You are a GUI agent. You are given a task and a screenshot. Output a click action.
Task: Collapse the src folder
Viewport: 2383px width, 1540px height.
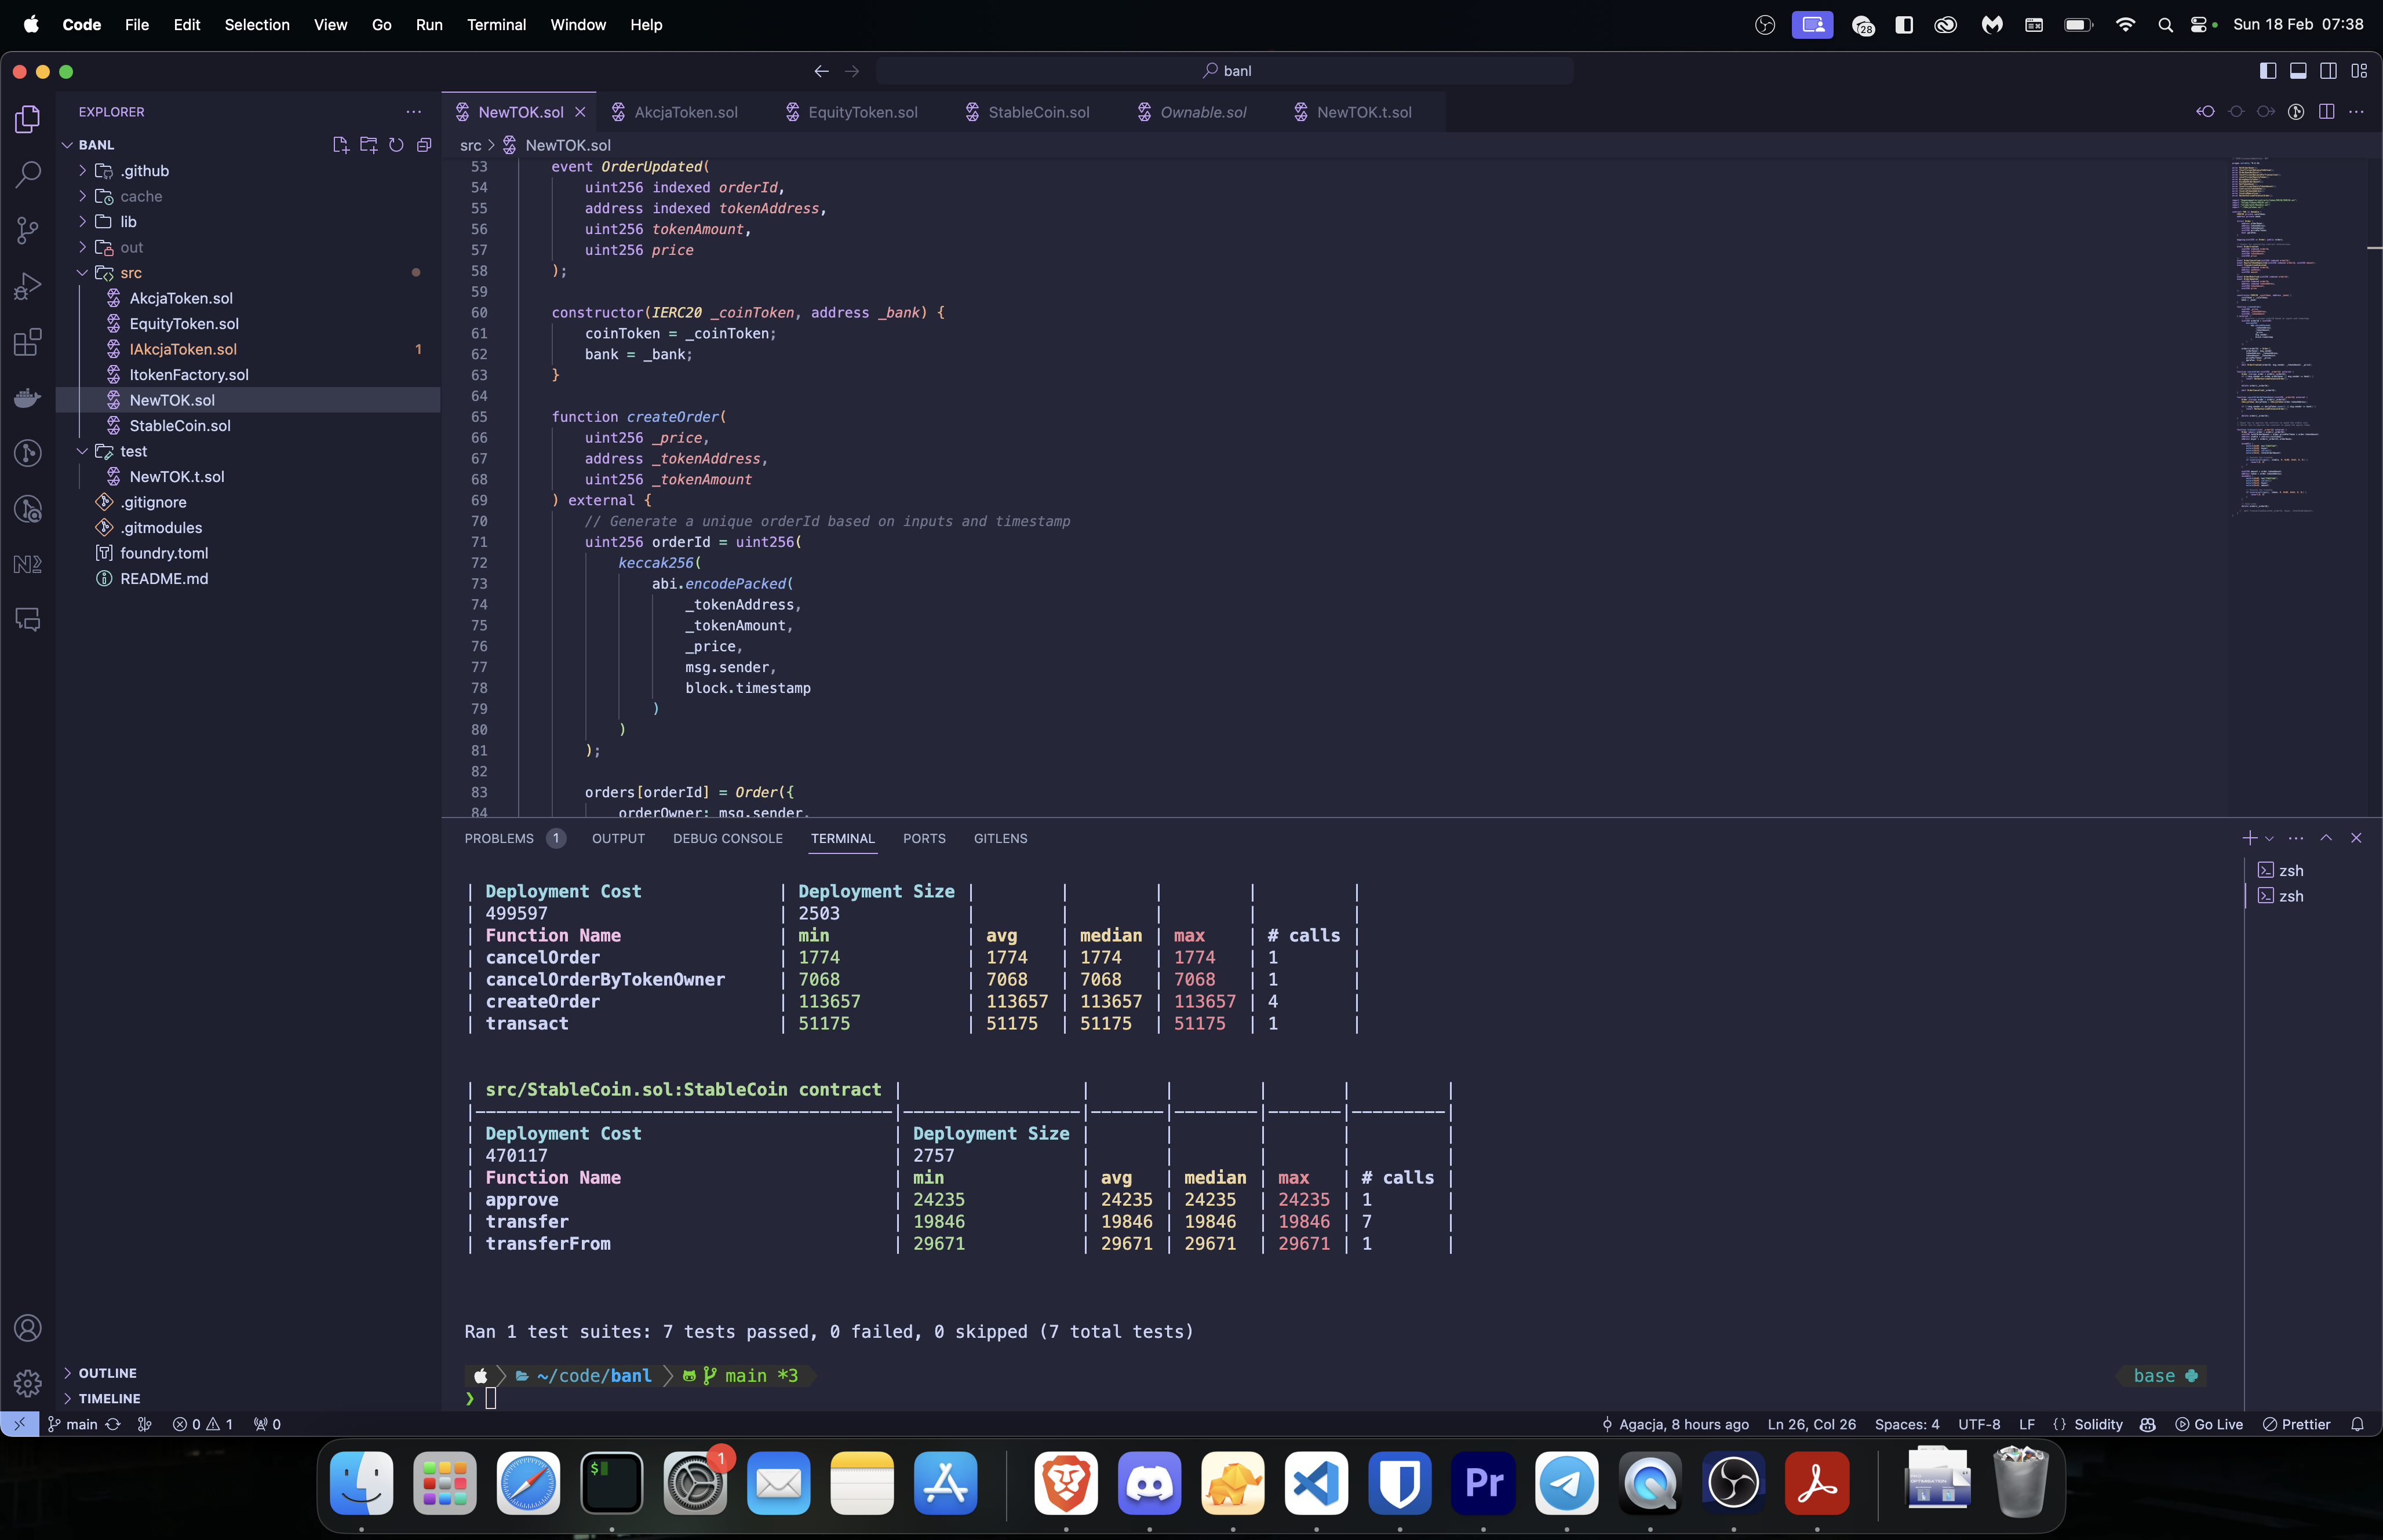[x=131, y=273]
